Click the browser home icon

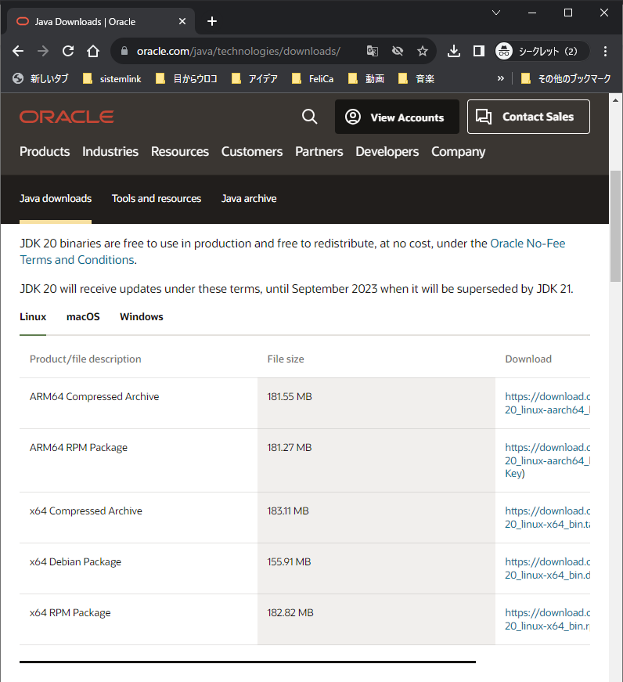pyautogui.click(x=92, y=50)
